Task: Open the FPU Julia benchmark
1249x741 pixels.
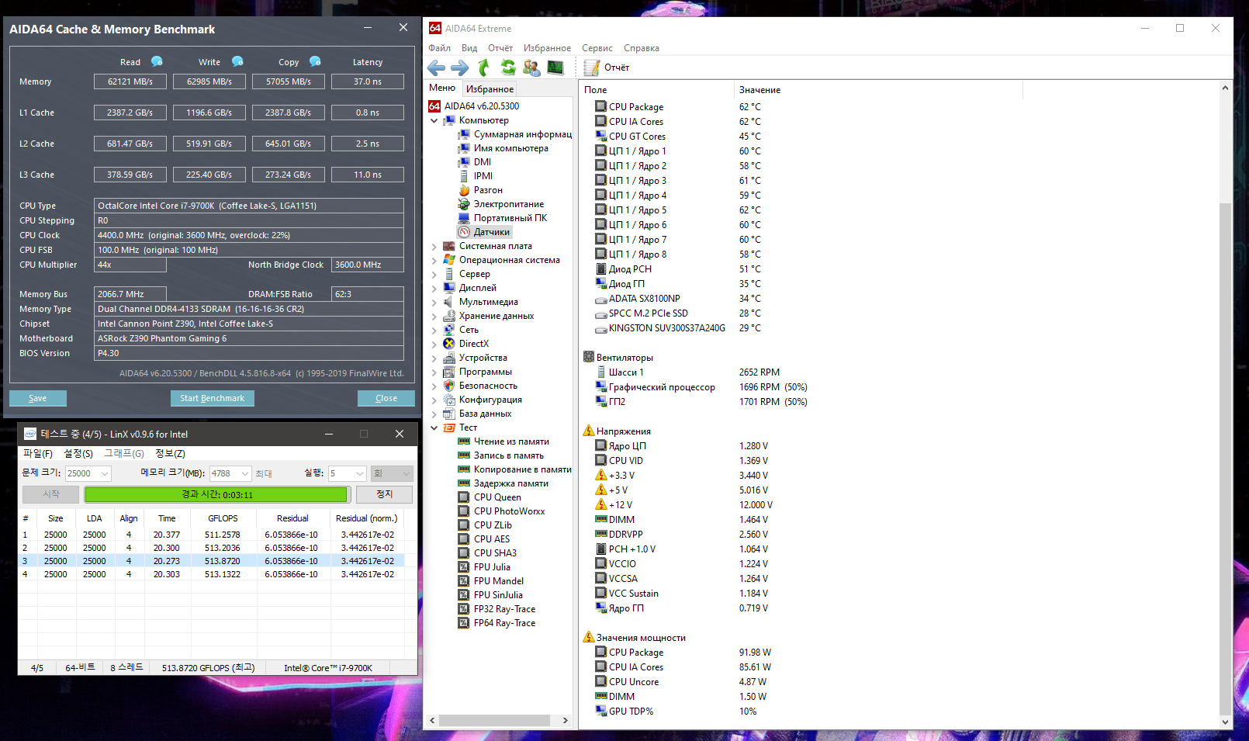Action: tap(484, 567)
